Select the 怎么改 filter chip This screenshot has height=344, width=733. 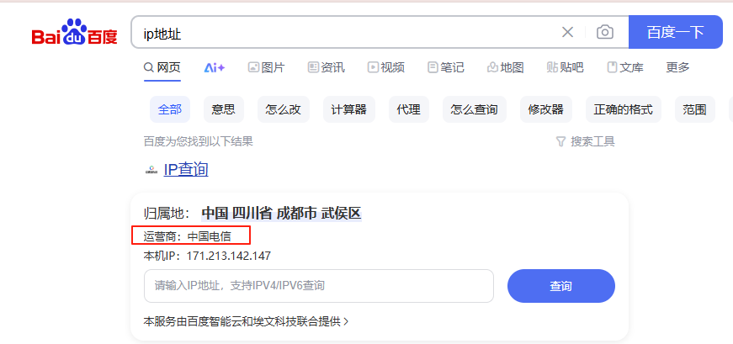pyautogui.click(x=284, y=110)
